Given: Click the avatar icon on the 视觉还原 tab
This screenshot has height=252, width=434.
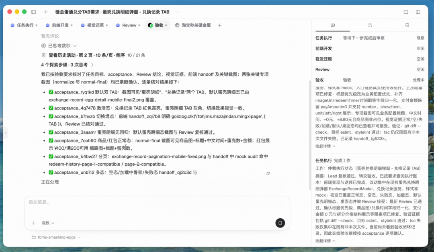Looking at the screenshot, I should coord(83,25).
